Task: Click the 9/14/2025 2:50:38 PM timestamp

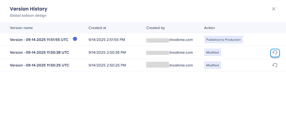Action: (x=107, y=52)
